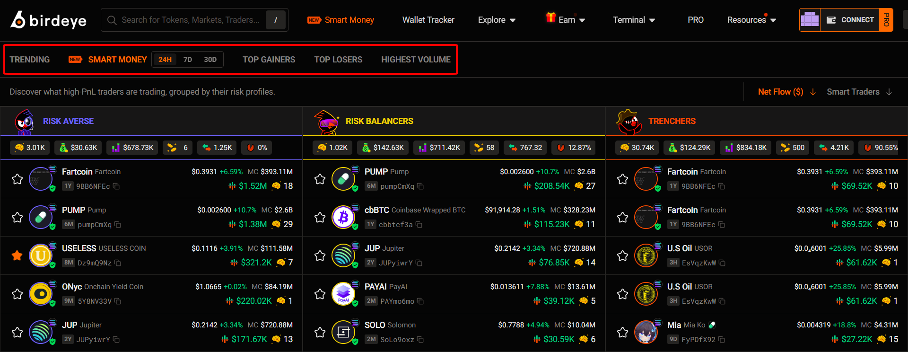
Task: Open the cbBTC Bitcoin token icon
Action: [x=343, y=217]
